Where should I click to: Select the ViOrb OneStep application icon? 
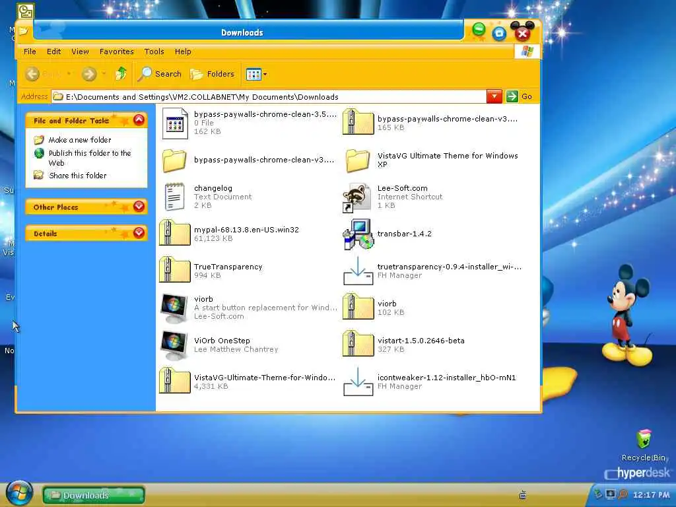click(x=174, y=345)
